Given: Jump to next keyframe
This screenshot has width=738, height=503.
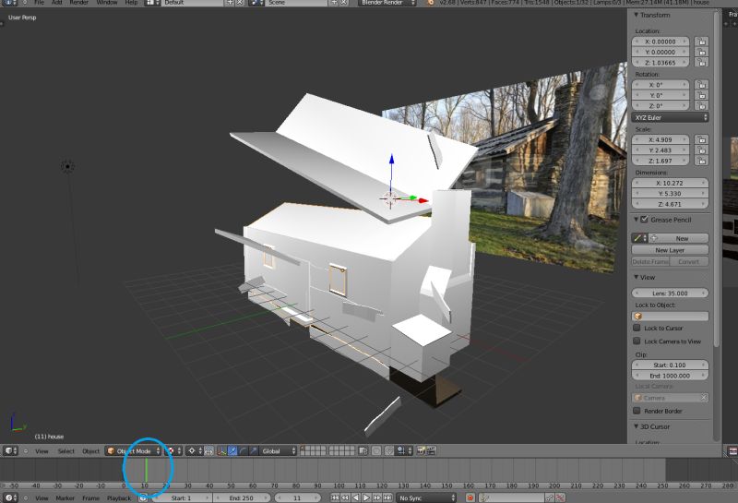Looking at the screenshot, I should click(376, 497).
